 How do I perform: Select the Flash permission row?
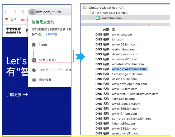[x=49, y=45]
